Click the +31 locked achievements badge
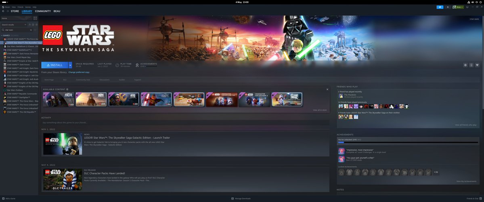 436,172
